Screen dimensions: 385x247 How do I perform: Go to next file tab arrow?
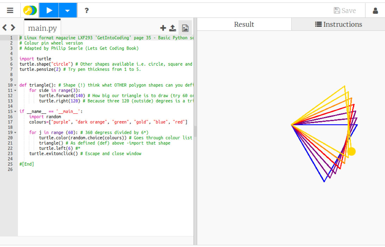13,27
